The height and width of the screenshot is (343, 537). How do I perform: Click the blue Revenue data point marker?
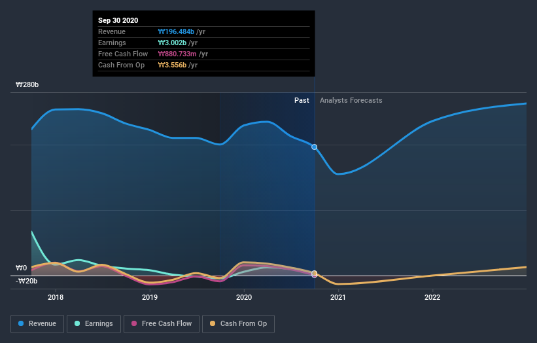tap(314, 147)
